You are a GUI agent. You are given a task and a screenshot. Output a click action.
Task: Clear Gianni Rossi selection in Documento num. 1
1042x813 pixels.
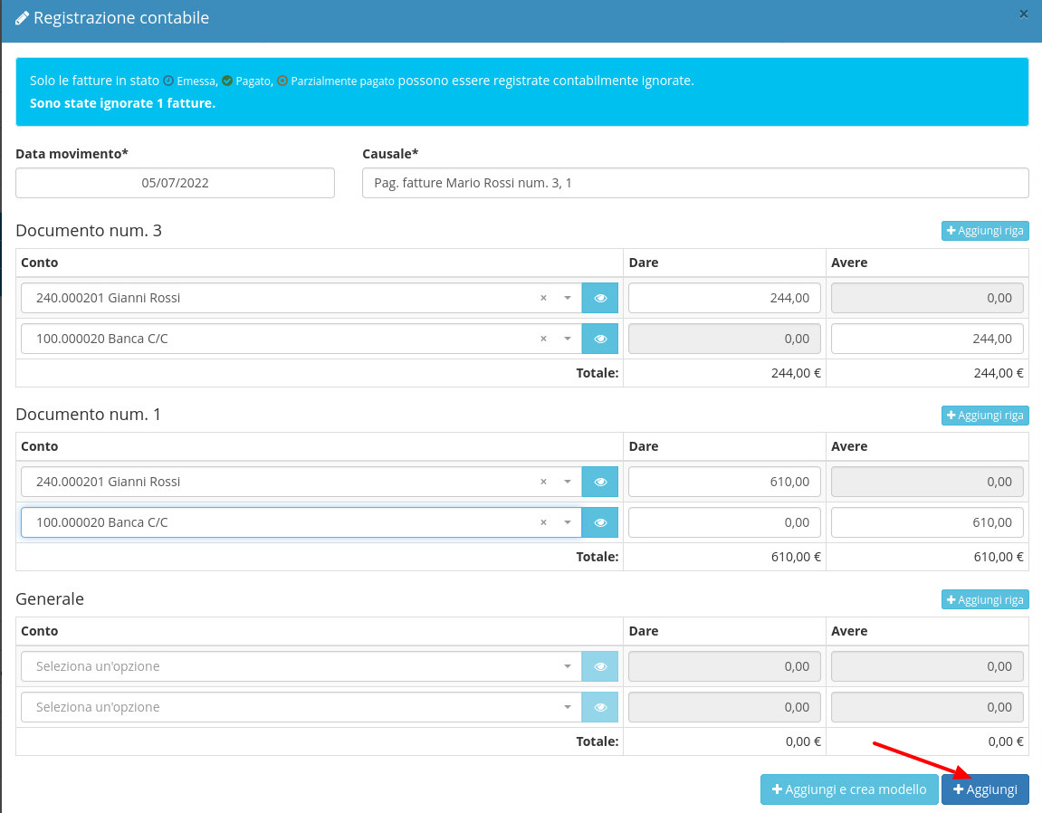(x=543, y=482)
